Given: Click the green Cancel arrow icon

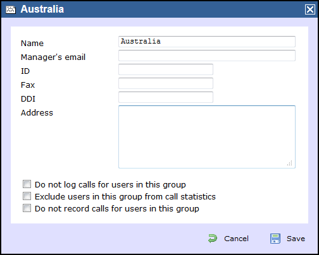Looking at the screenshot, I should [213, 239].
